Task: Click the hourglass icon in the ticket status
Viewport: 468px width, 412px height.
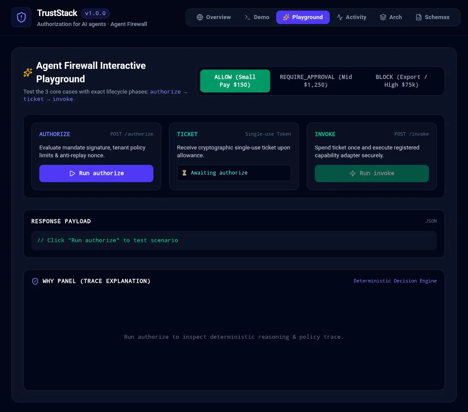Action: coord(185,173)
